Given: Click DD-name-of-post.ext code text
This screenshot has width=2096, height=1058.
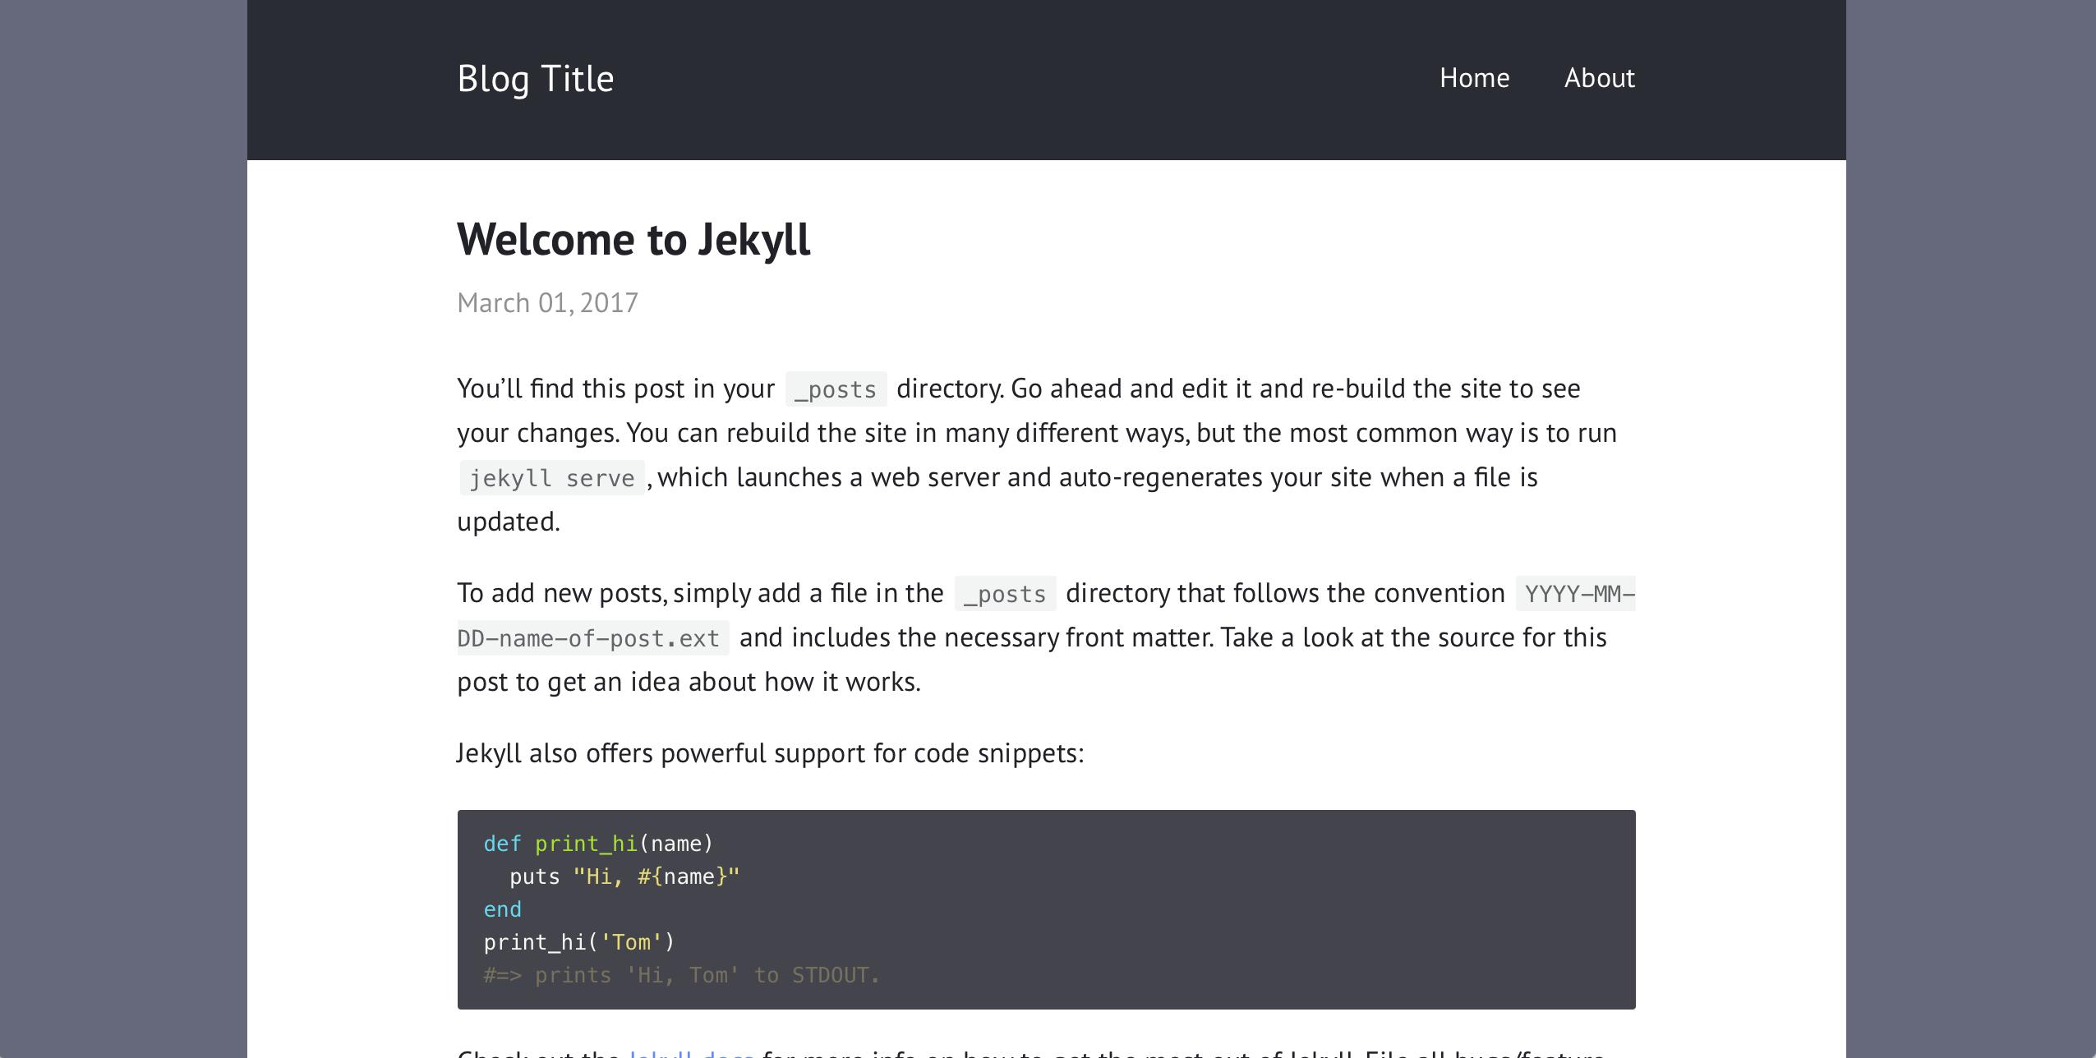Looking at the screenshot, I should [x=592, y=638].
